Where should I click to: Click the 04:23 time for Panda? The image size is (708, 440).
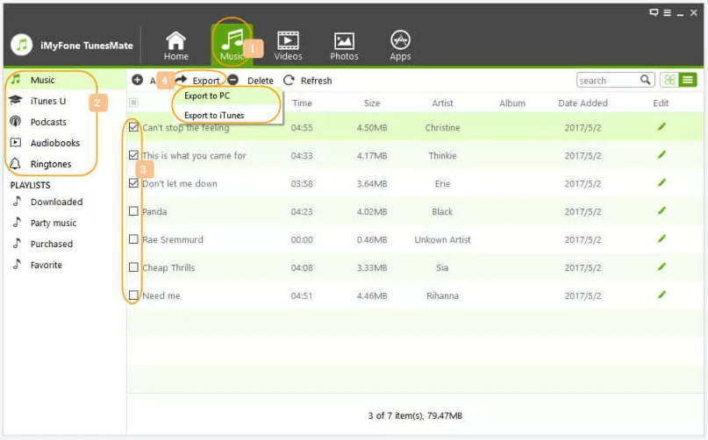coord(302,211)
